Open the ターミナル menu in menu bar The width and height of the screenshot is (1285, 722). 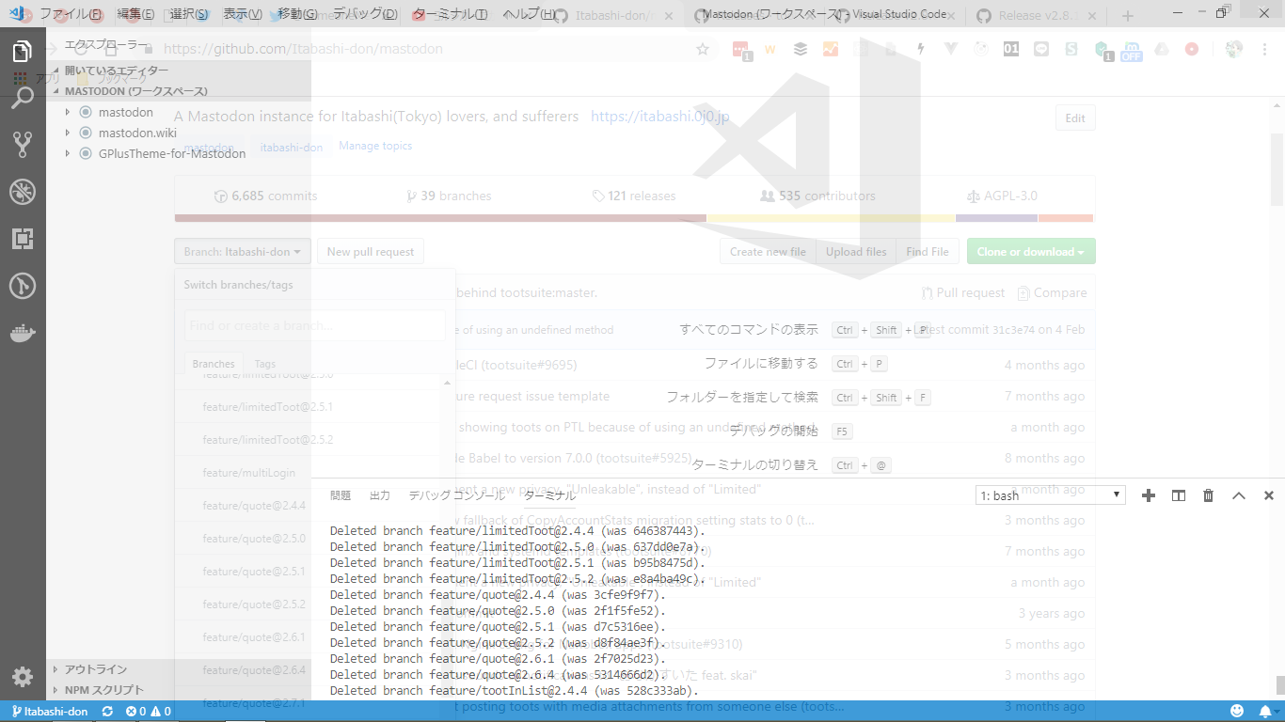pyautogui.click(x=450, y=14)
